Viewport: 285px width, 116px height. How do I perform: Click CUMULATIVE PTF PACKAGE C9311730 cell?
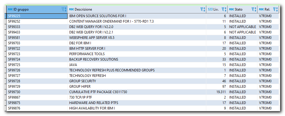[137, 92]
